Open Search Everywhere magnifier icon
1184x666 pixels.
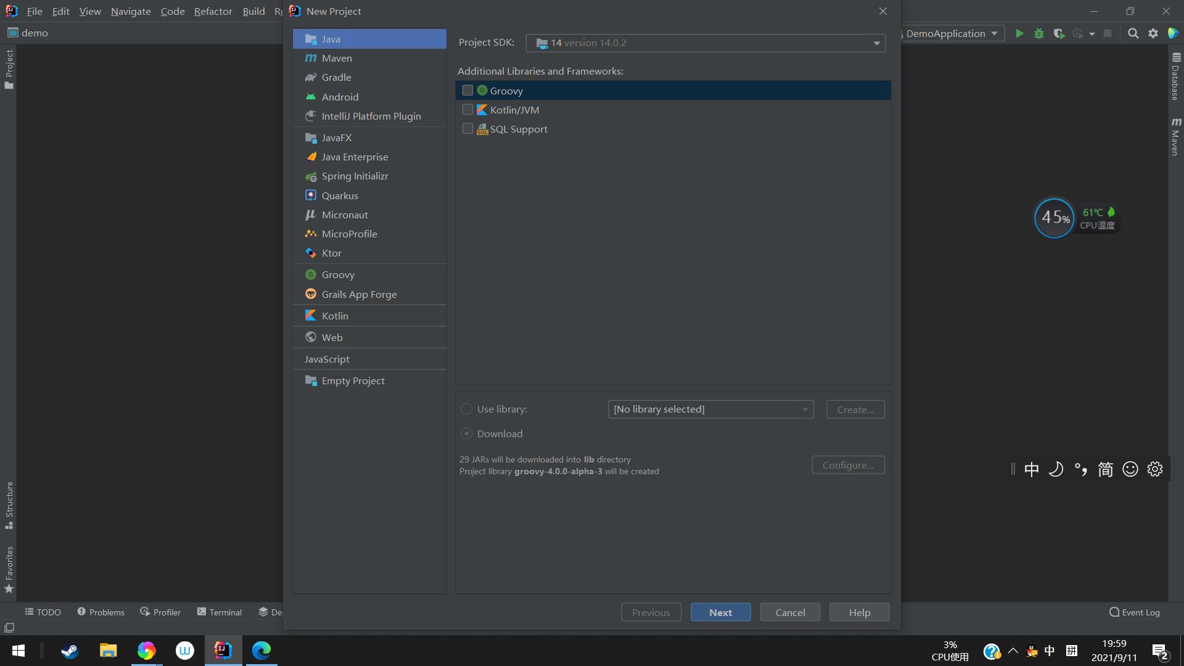point(1133,33)
